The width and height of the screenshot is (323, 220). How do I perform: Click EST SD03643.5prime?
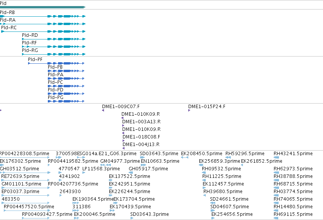(159, 154)
